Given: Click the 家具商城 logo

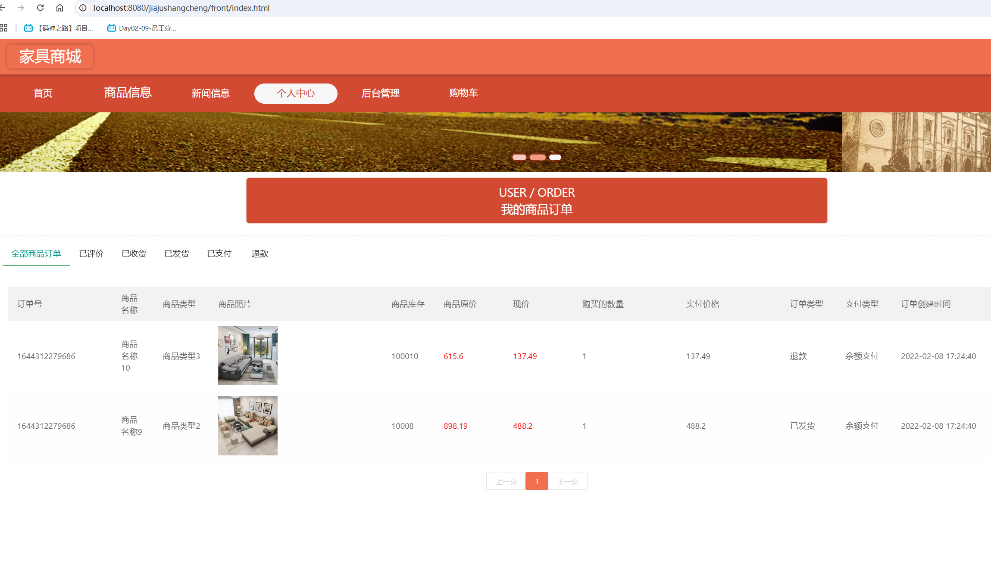Looking at the screenshot, I should coord(50,56).
